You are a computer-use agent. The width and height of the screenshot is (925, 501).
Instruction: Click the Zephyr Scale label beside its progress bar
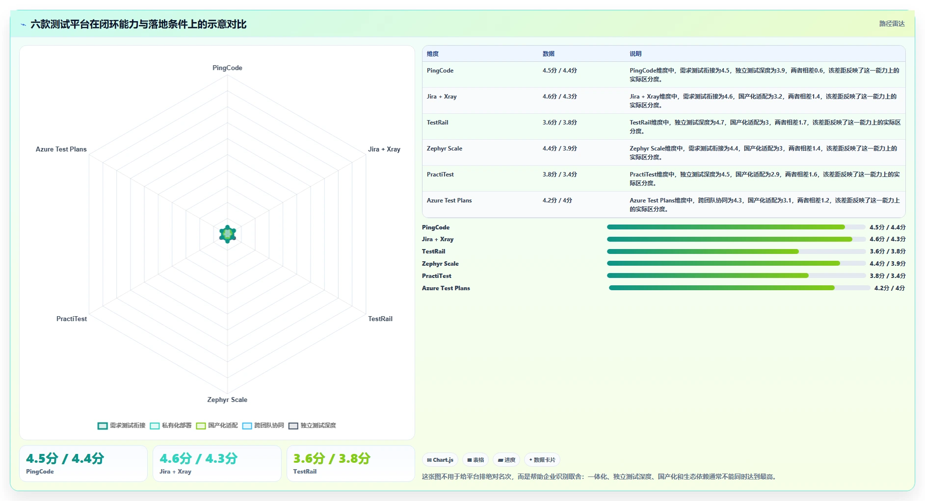440,264
